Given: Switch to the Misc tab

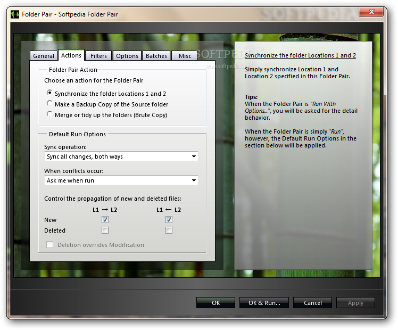Looking at the screenshot, I should pyautogui.click(x=185, y=56).
